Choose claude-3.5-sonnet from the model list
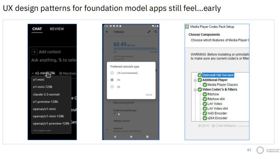Viewport: 280px width, 154px height. click(46, 95)
